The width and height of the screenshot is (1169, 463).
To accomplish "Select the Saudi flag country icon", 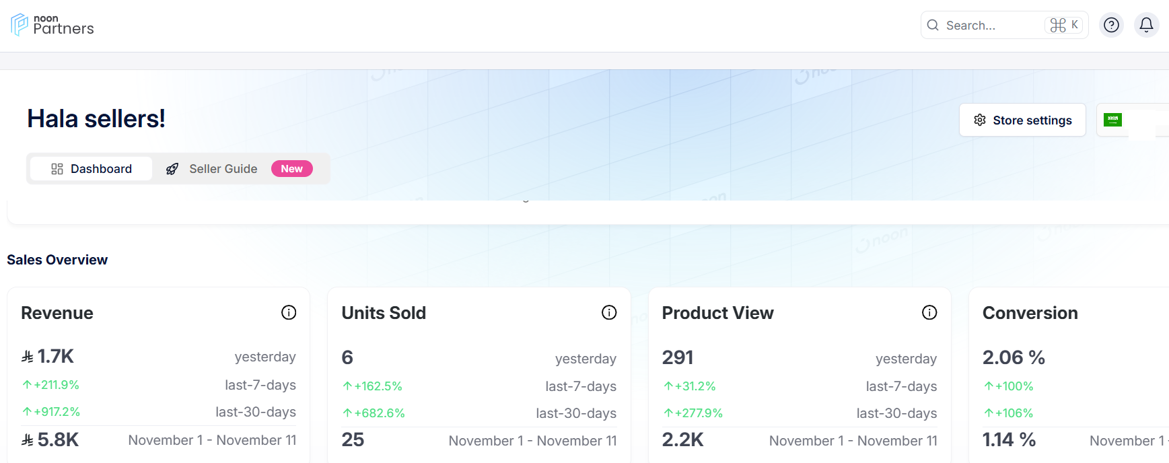I will 1113,119.
